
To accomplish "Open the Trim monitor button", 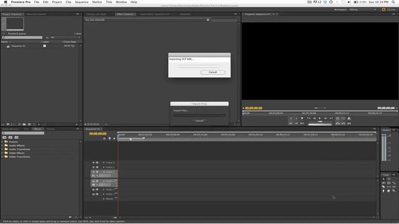I will point(349,123).
